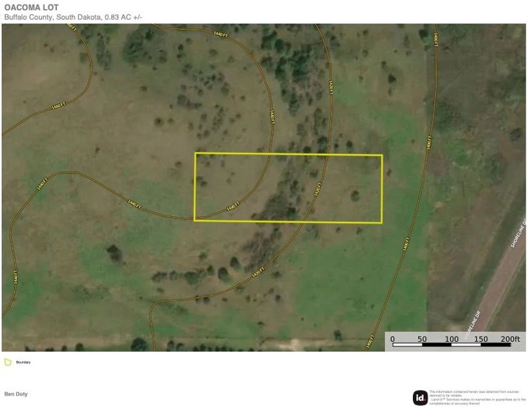This screenshot has width=527, height=407.
Task: Click the OACOMA LOT title
Action: (x=31, y=8)
